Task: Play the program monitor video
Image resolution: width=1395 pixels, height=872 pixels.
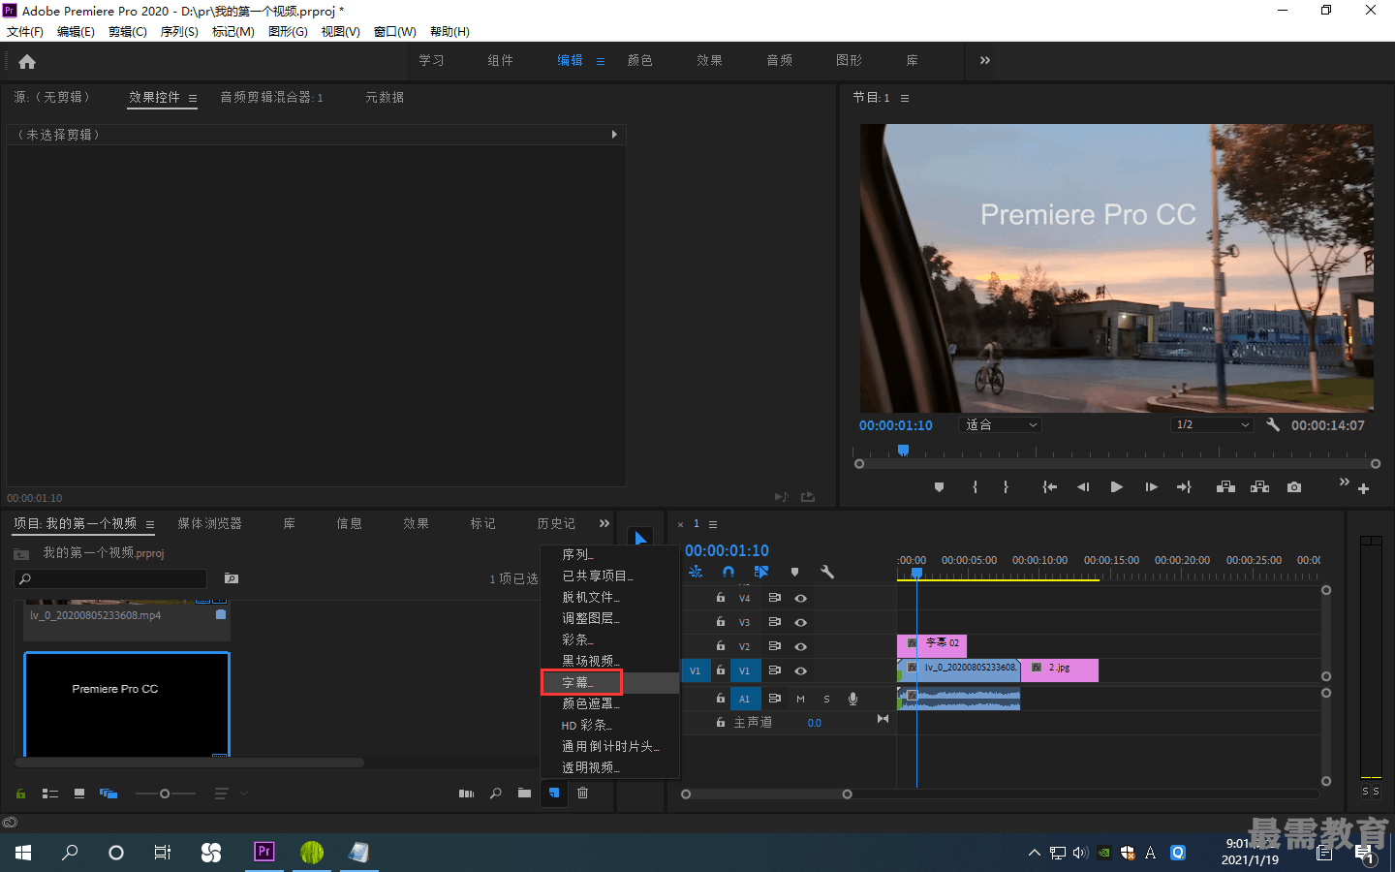Action: [1116, 487]
